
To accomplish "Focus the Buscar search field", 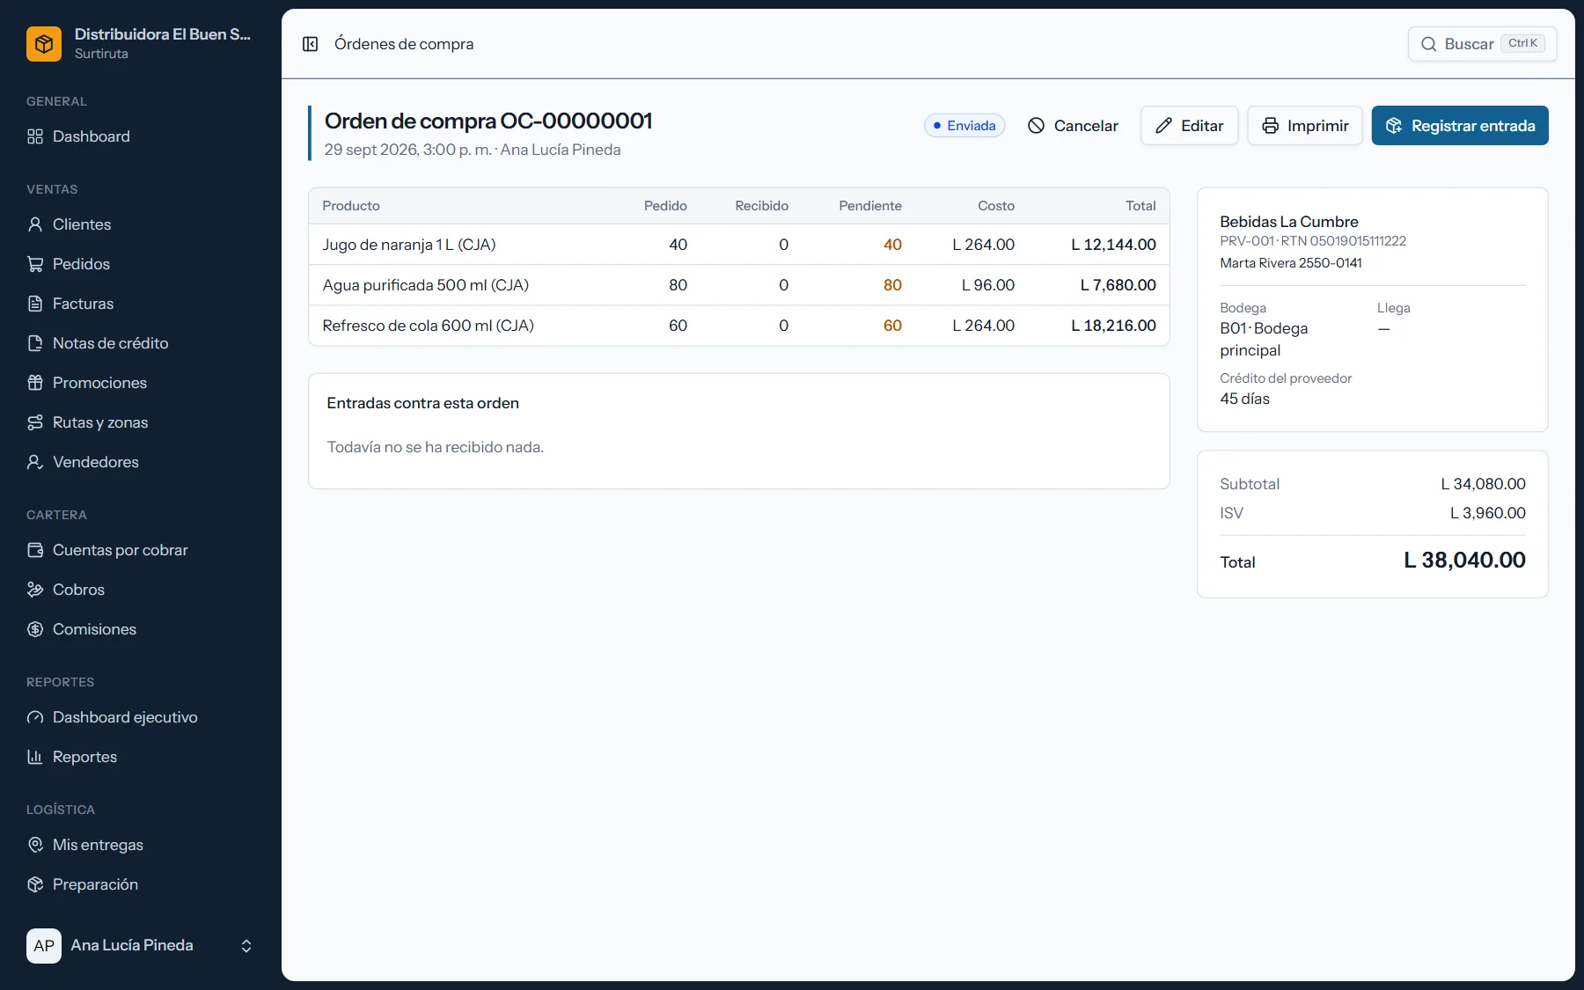I will 1482,44.
